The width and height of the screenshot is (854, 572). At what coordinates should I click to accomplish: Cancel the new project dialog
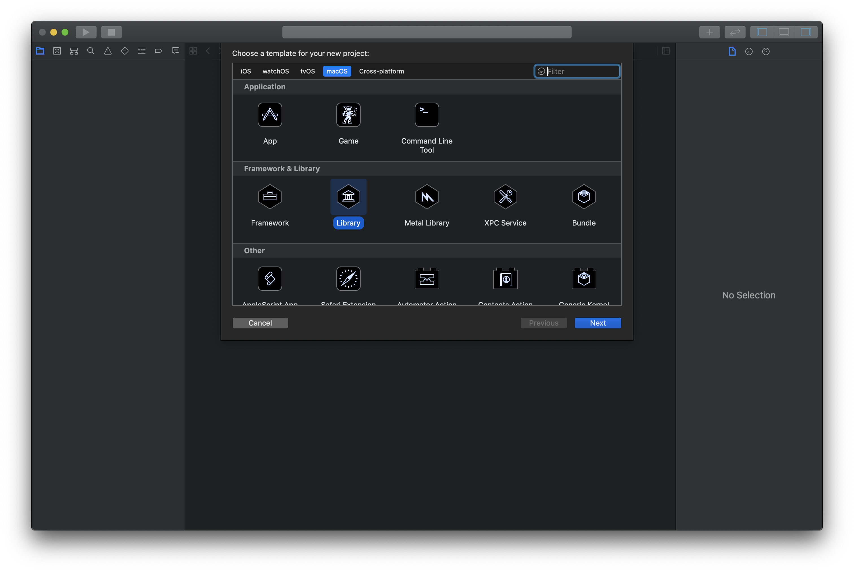pyautogui.click(x=260, y=323)
